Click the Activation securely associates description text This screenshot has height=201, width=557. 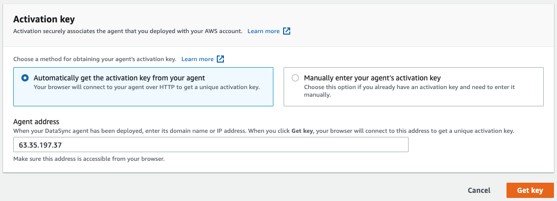pyautogui.click(x=128, y=31)
